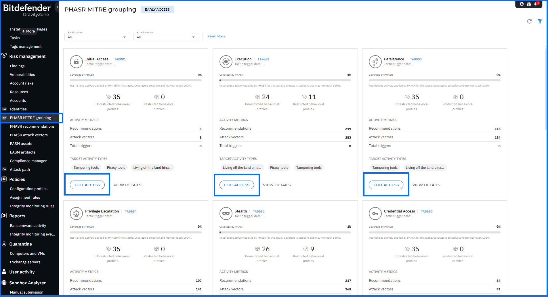Click the Initial Access padlock icon
This screenshot has height=297, width=548.
click(x=76, y=62)
